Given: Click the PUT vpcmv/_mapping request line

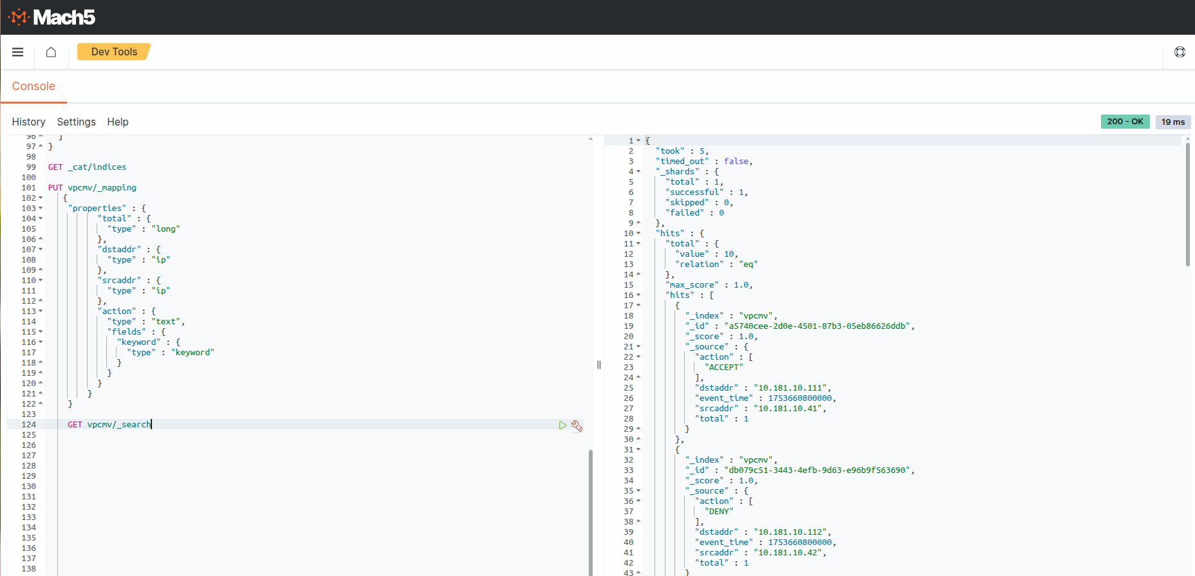Looking at the screenshot, I should point(92,188).
